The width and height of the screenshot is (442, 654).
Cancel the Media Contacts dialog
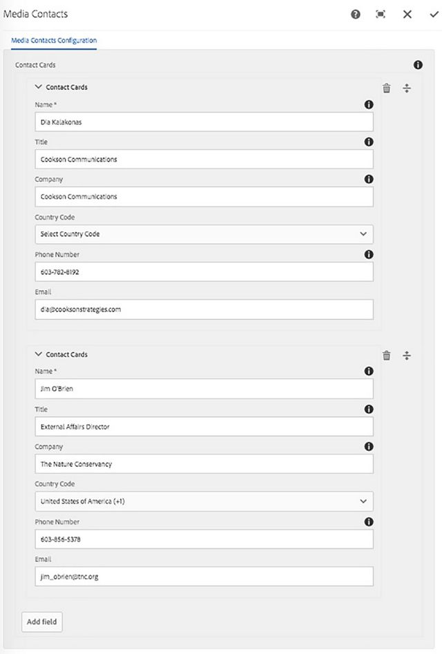tap(407, 14)
